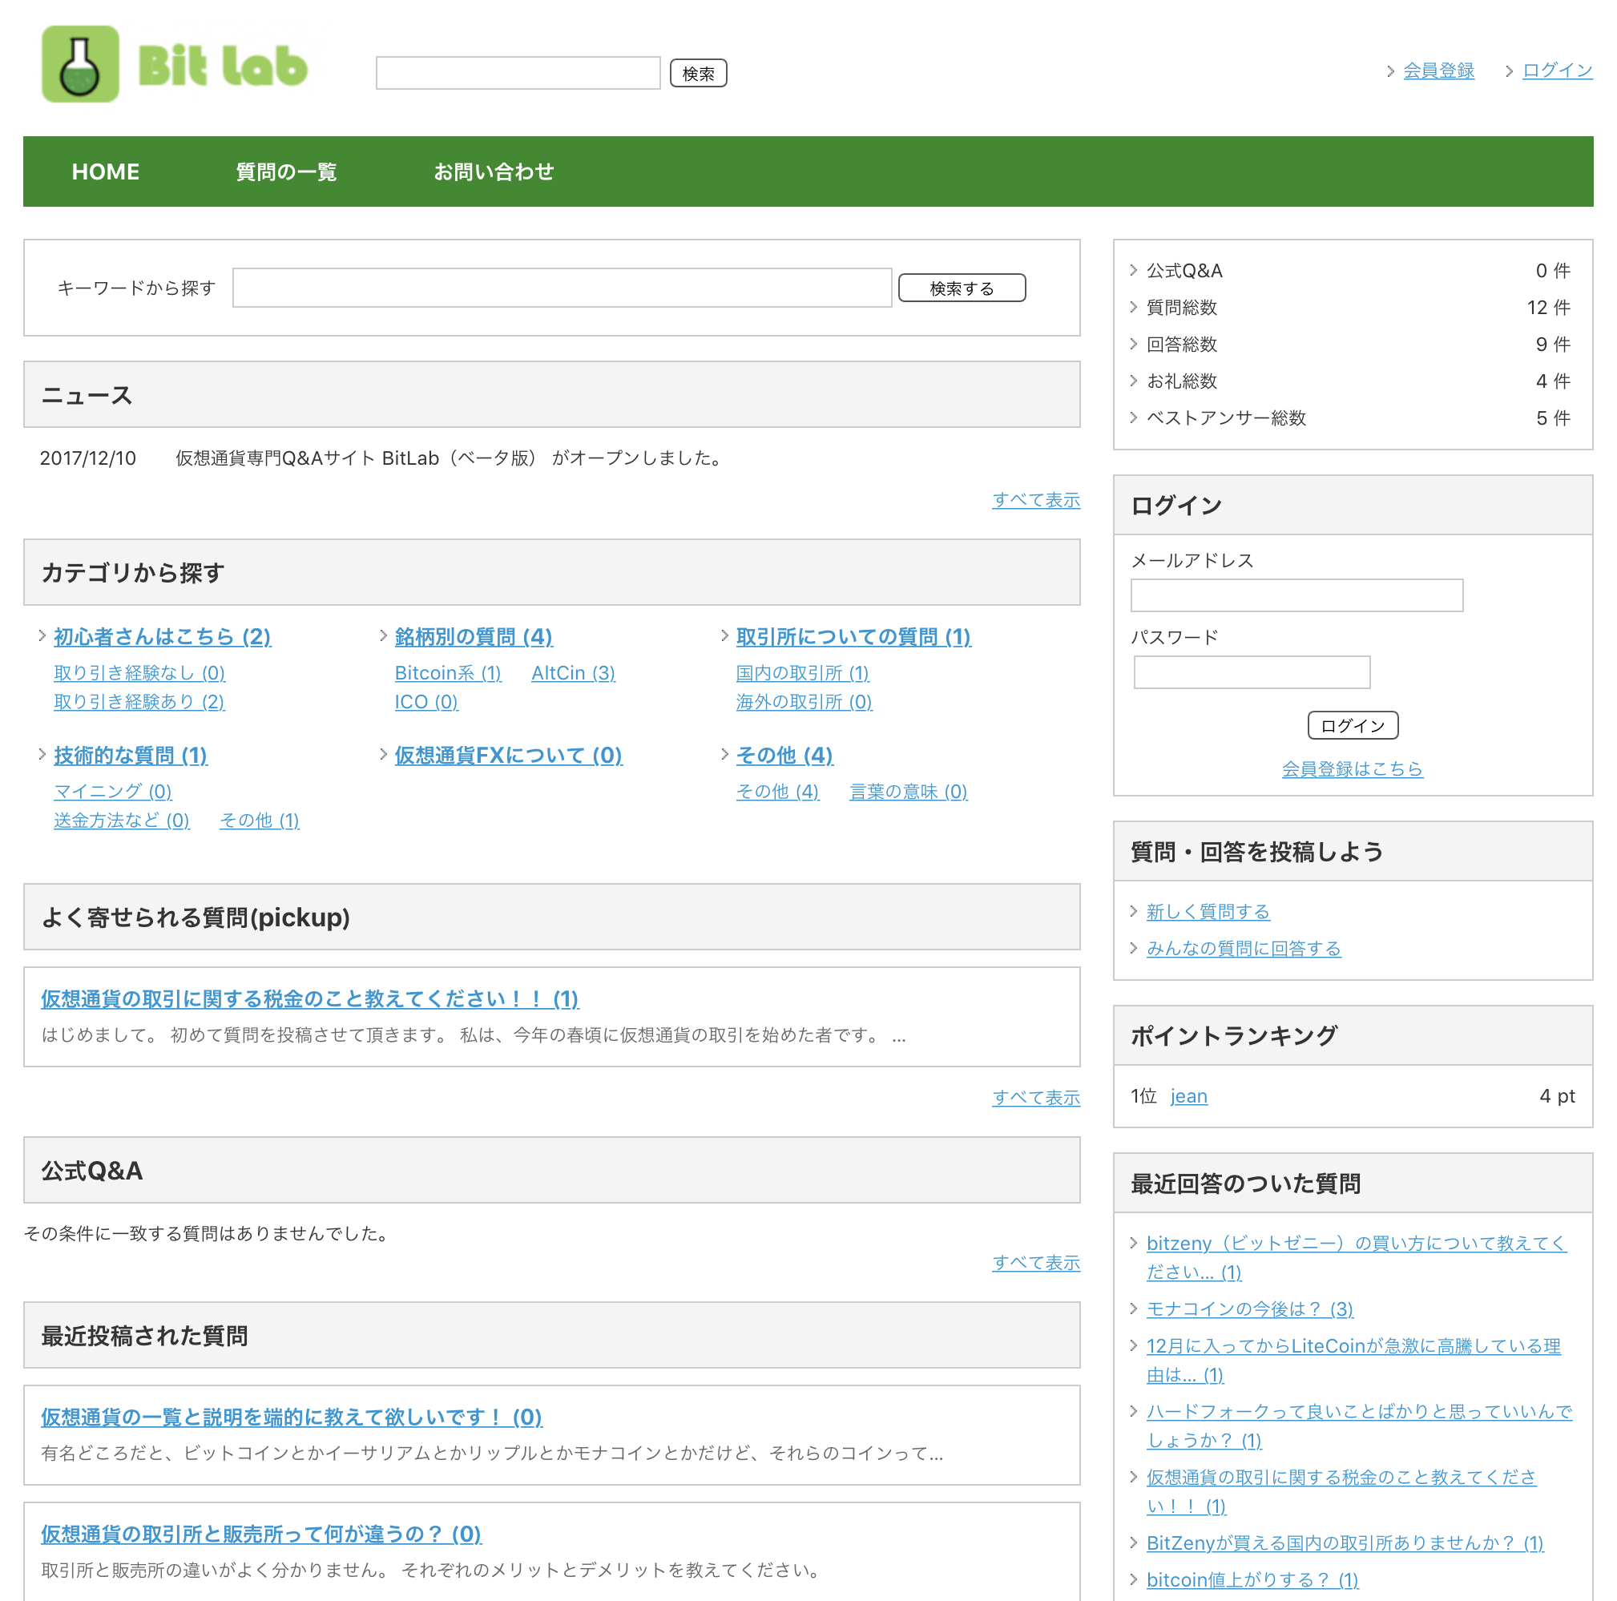Click すべて表示 under the news section

[x=1035, y=500]
